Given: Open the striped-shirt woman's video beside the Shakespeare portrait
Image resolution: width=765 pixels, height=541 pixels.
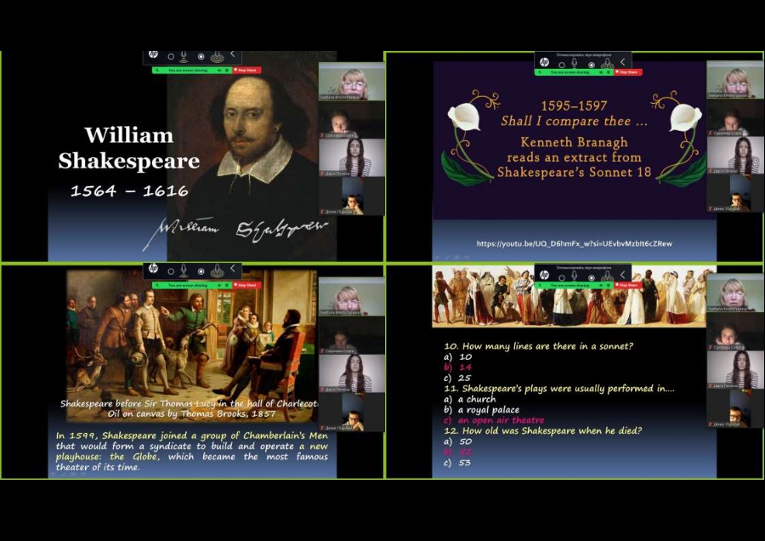Looking at the screenshot, I should (x=352, y=157).
